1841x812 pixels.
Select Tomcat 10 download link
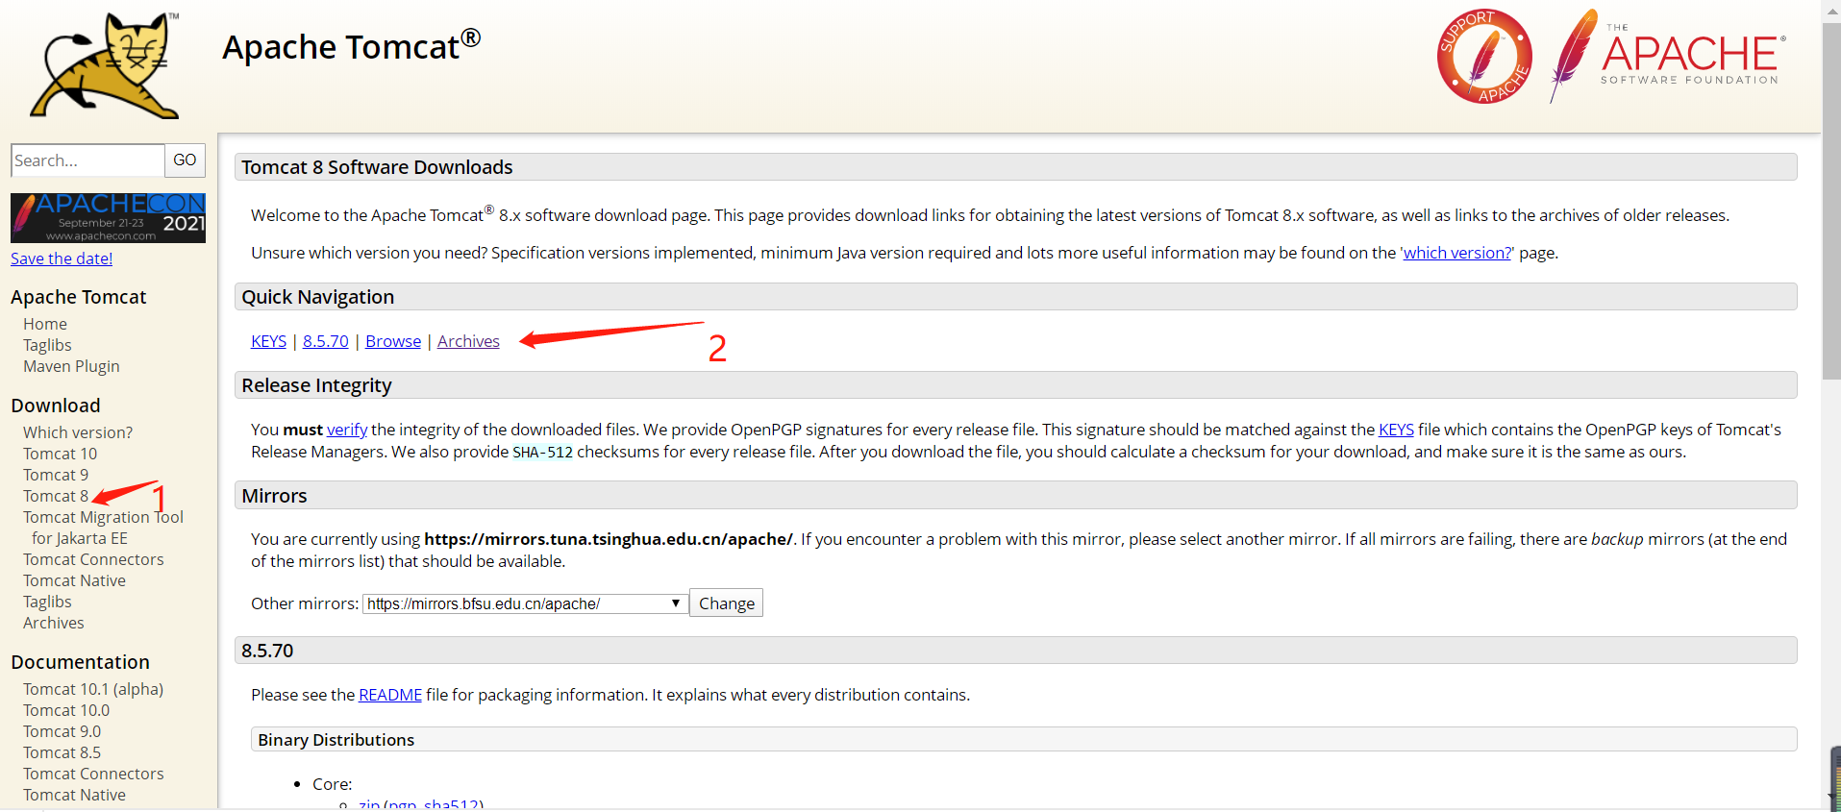click(x=60, y=454)
